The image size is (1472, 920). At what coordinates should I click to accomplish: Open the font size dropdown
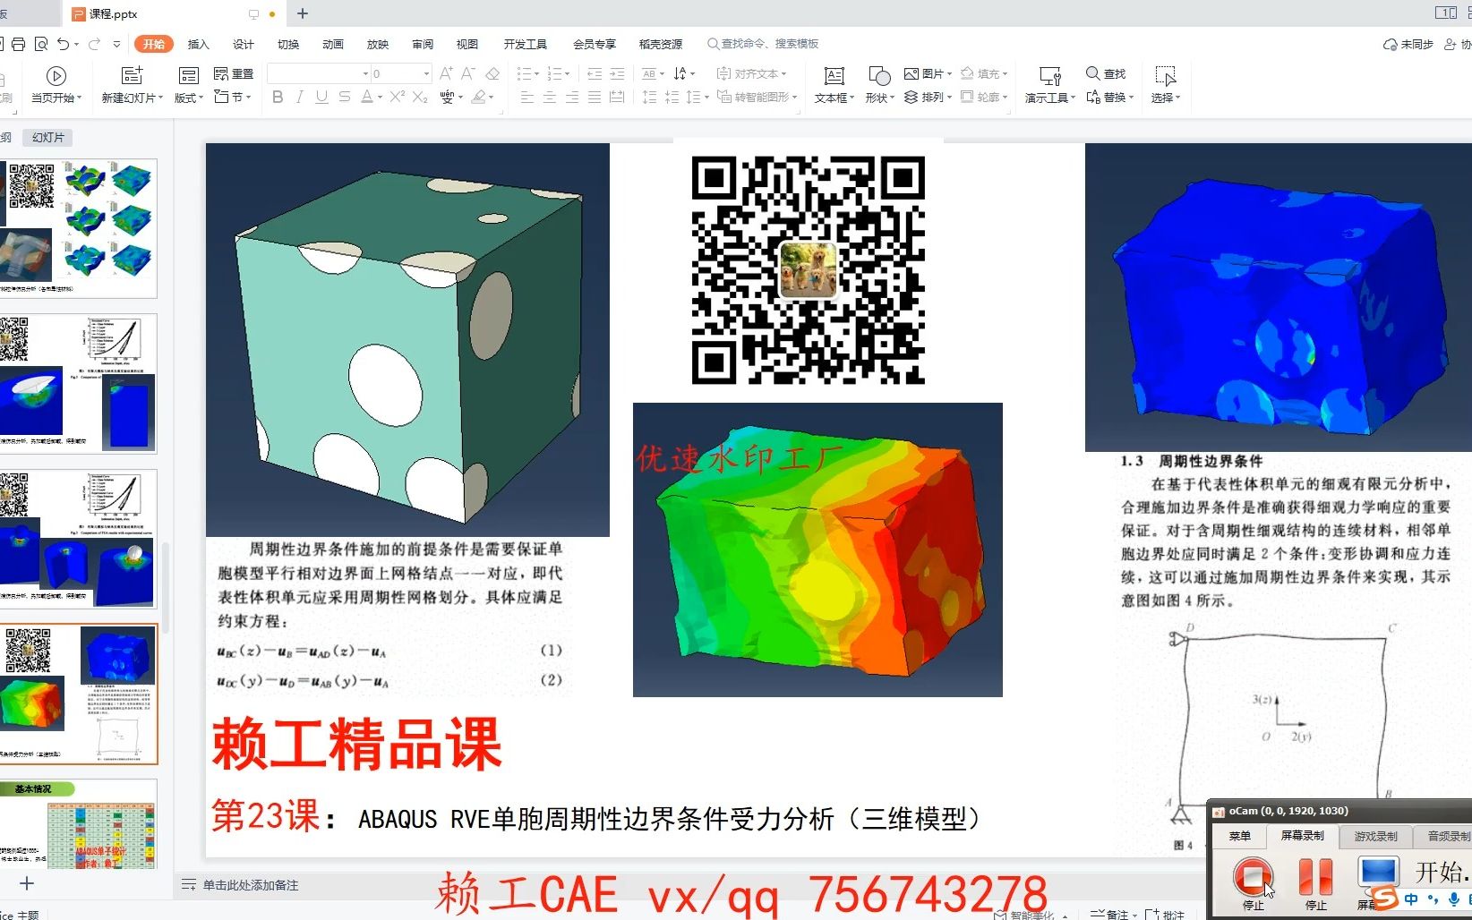pyautogui.click(x=427, y=73)
